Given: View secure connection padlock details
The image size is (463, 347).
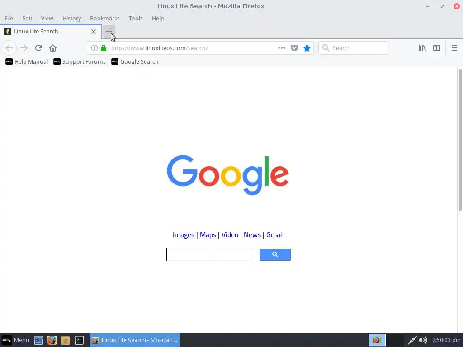Looking at the screenshot, I should click(x=104, y=48).
